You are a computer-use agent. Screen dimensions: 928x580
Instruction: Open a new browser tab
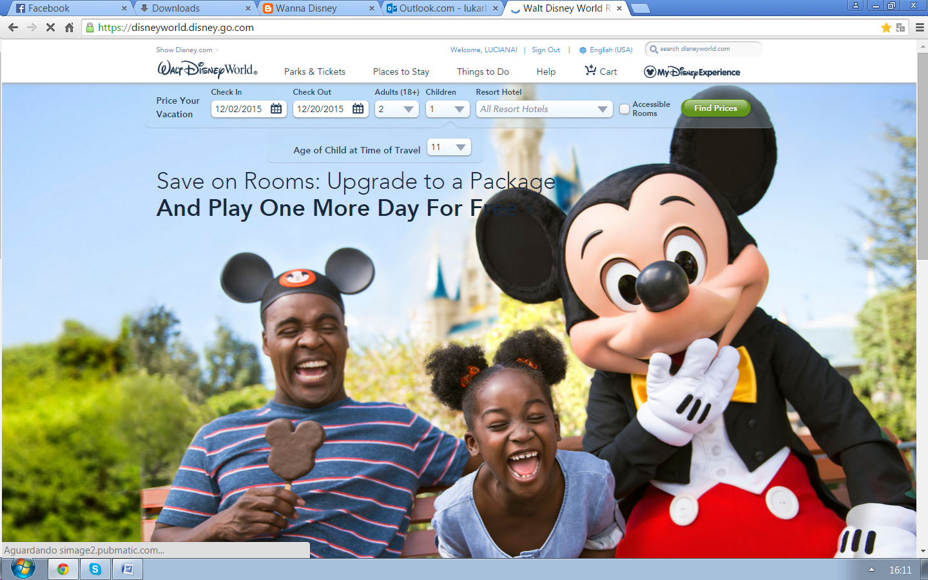pos(640,8)
